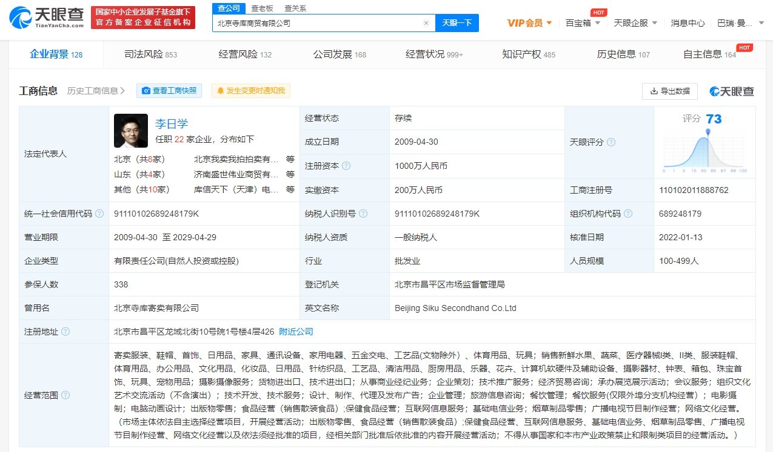Switch to the 查公司 search tab
The image size is (773, 452).
click(x=229, y=8)
